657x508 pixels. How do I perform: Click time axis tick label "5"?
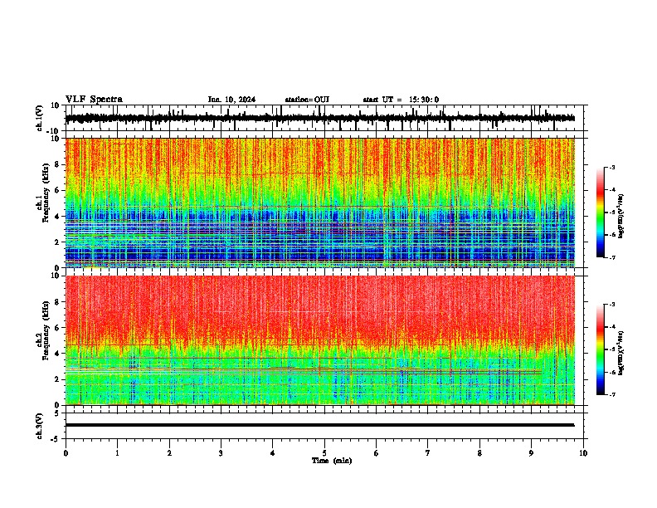click(324, 453)
